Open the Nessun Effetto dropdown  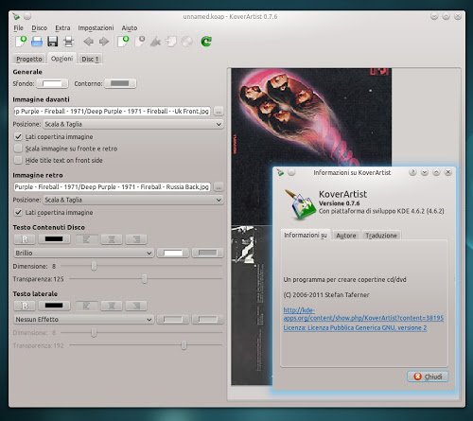point(84,320)
